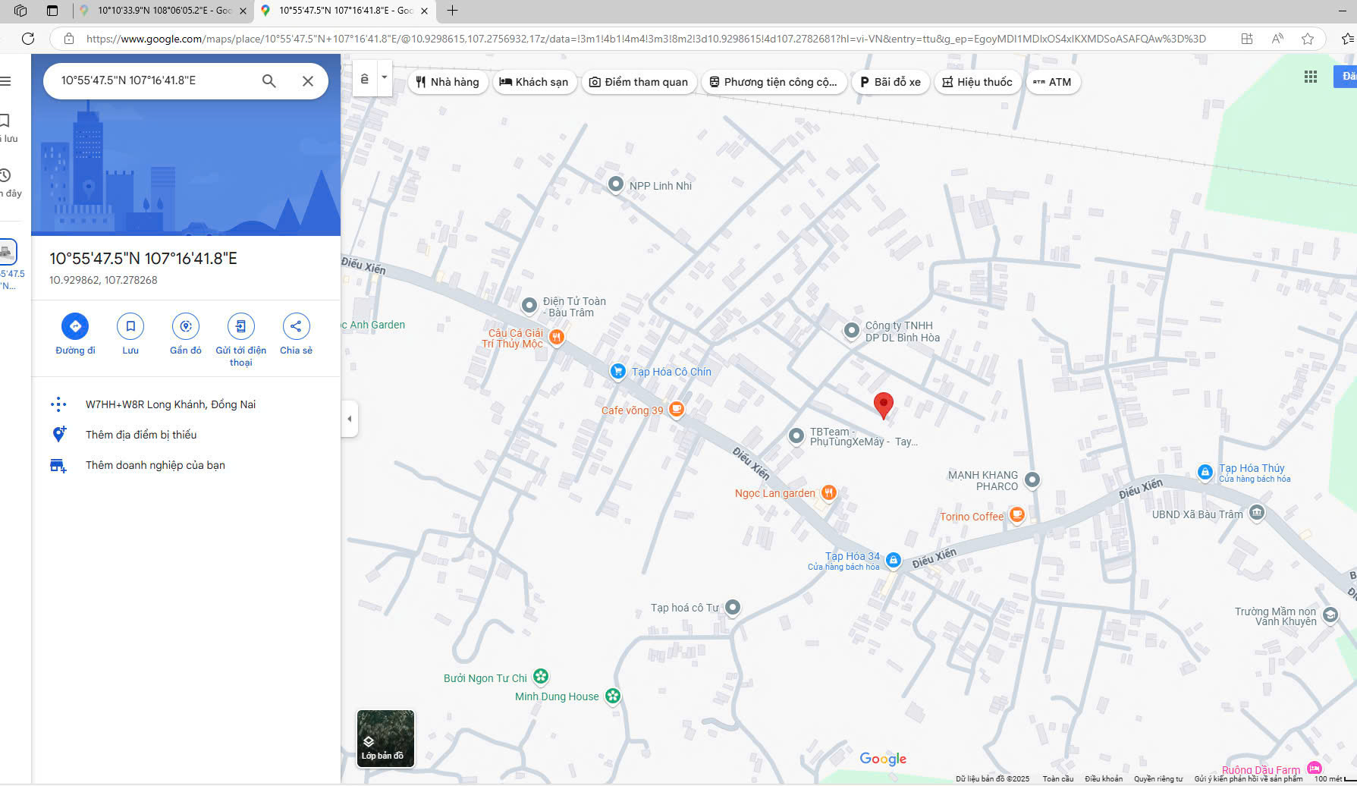Click Google logo on the map

point(883,759)
